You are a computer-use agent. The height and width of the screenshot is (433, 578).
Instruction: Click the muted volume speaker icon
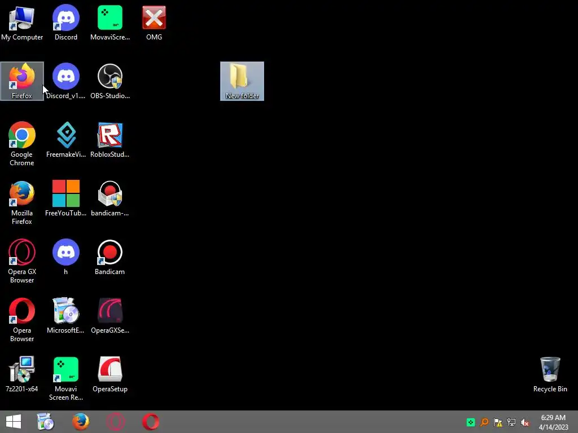tap(525, 422)
